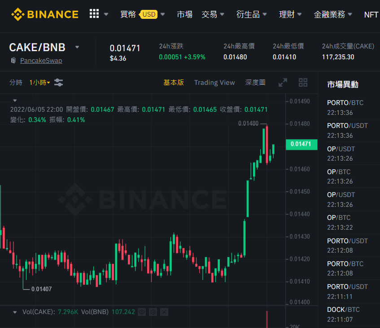Click the PancakeSwap info document icon
Viewport: 380px width, 328px height.
click(13, 61)
